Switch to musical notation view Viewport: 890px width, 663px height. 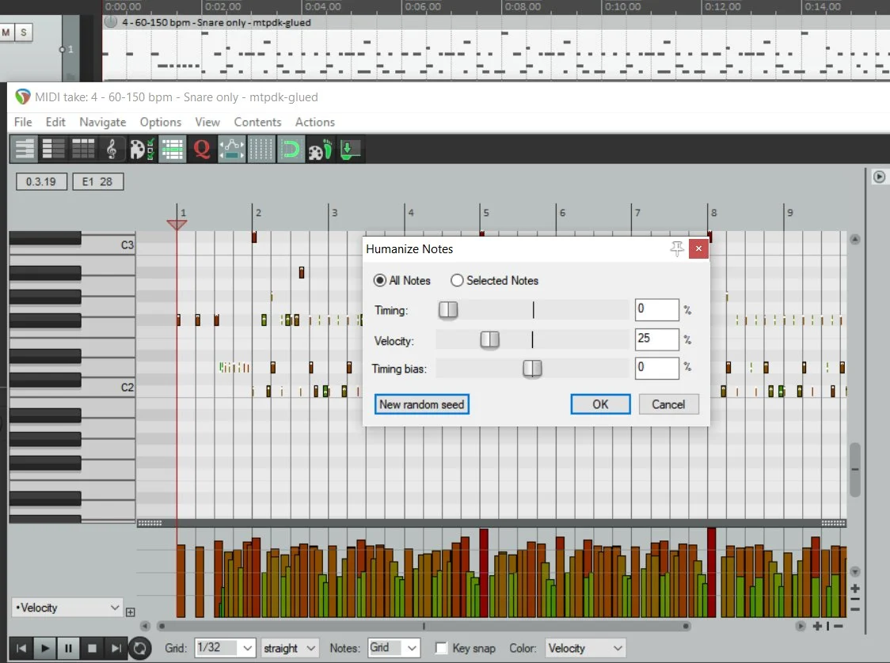(112, 150)
